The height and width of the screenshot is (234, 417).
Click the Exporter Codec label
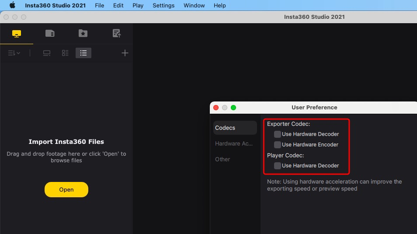288,124
